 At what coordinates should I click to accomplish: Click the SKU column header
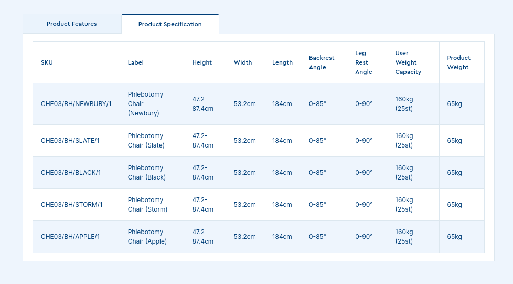47,62
